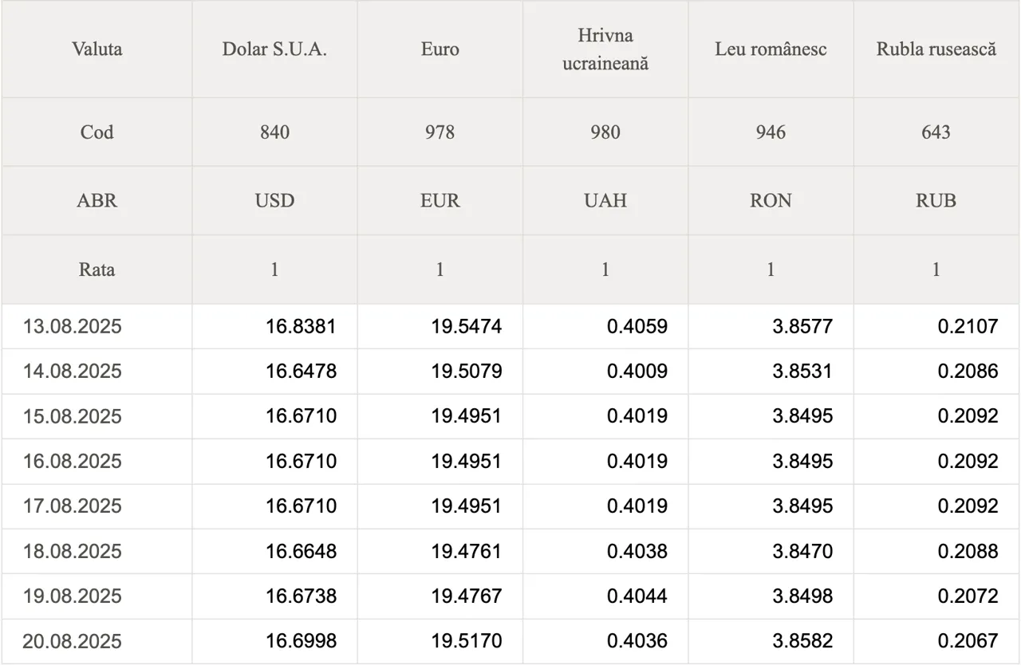Click RON rate 3.8582

click(802, 641)
